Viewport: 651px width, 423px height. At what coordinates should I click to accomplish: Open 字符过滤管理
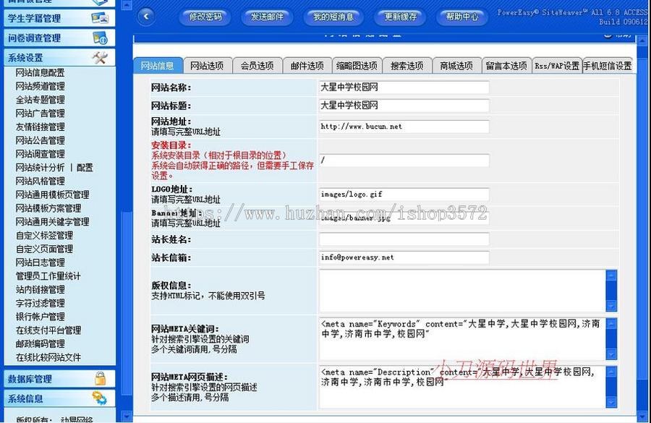(40, 303)
